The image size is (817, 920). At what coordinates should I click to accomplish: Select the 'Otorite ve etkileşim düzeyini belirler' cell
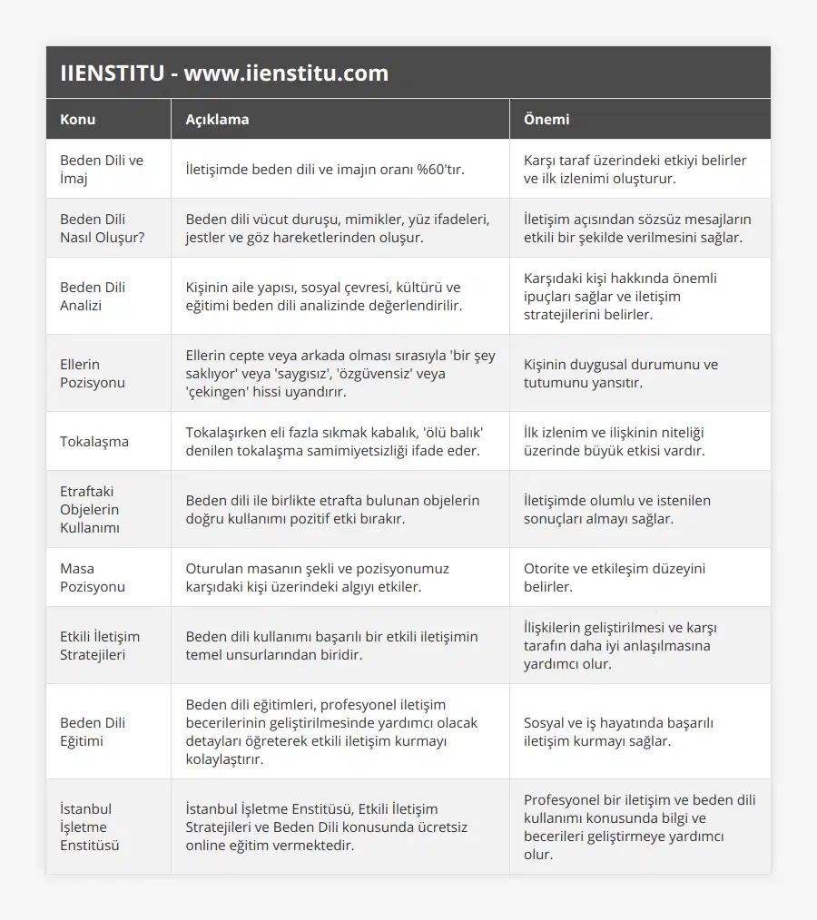coord(615,577)
